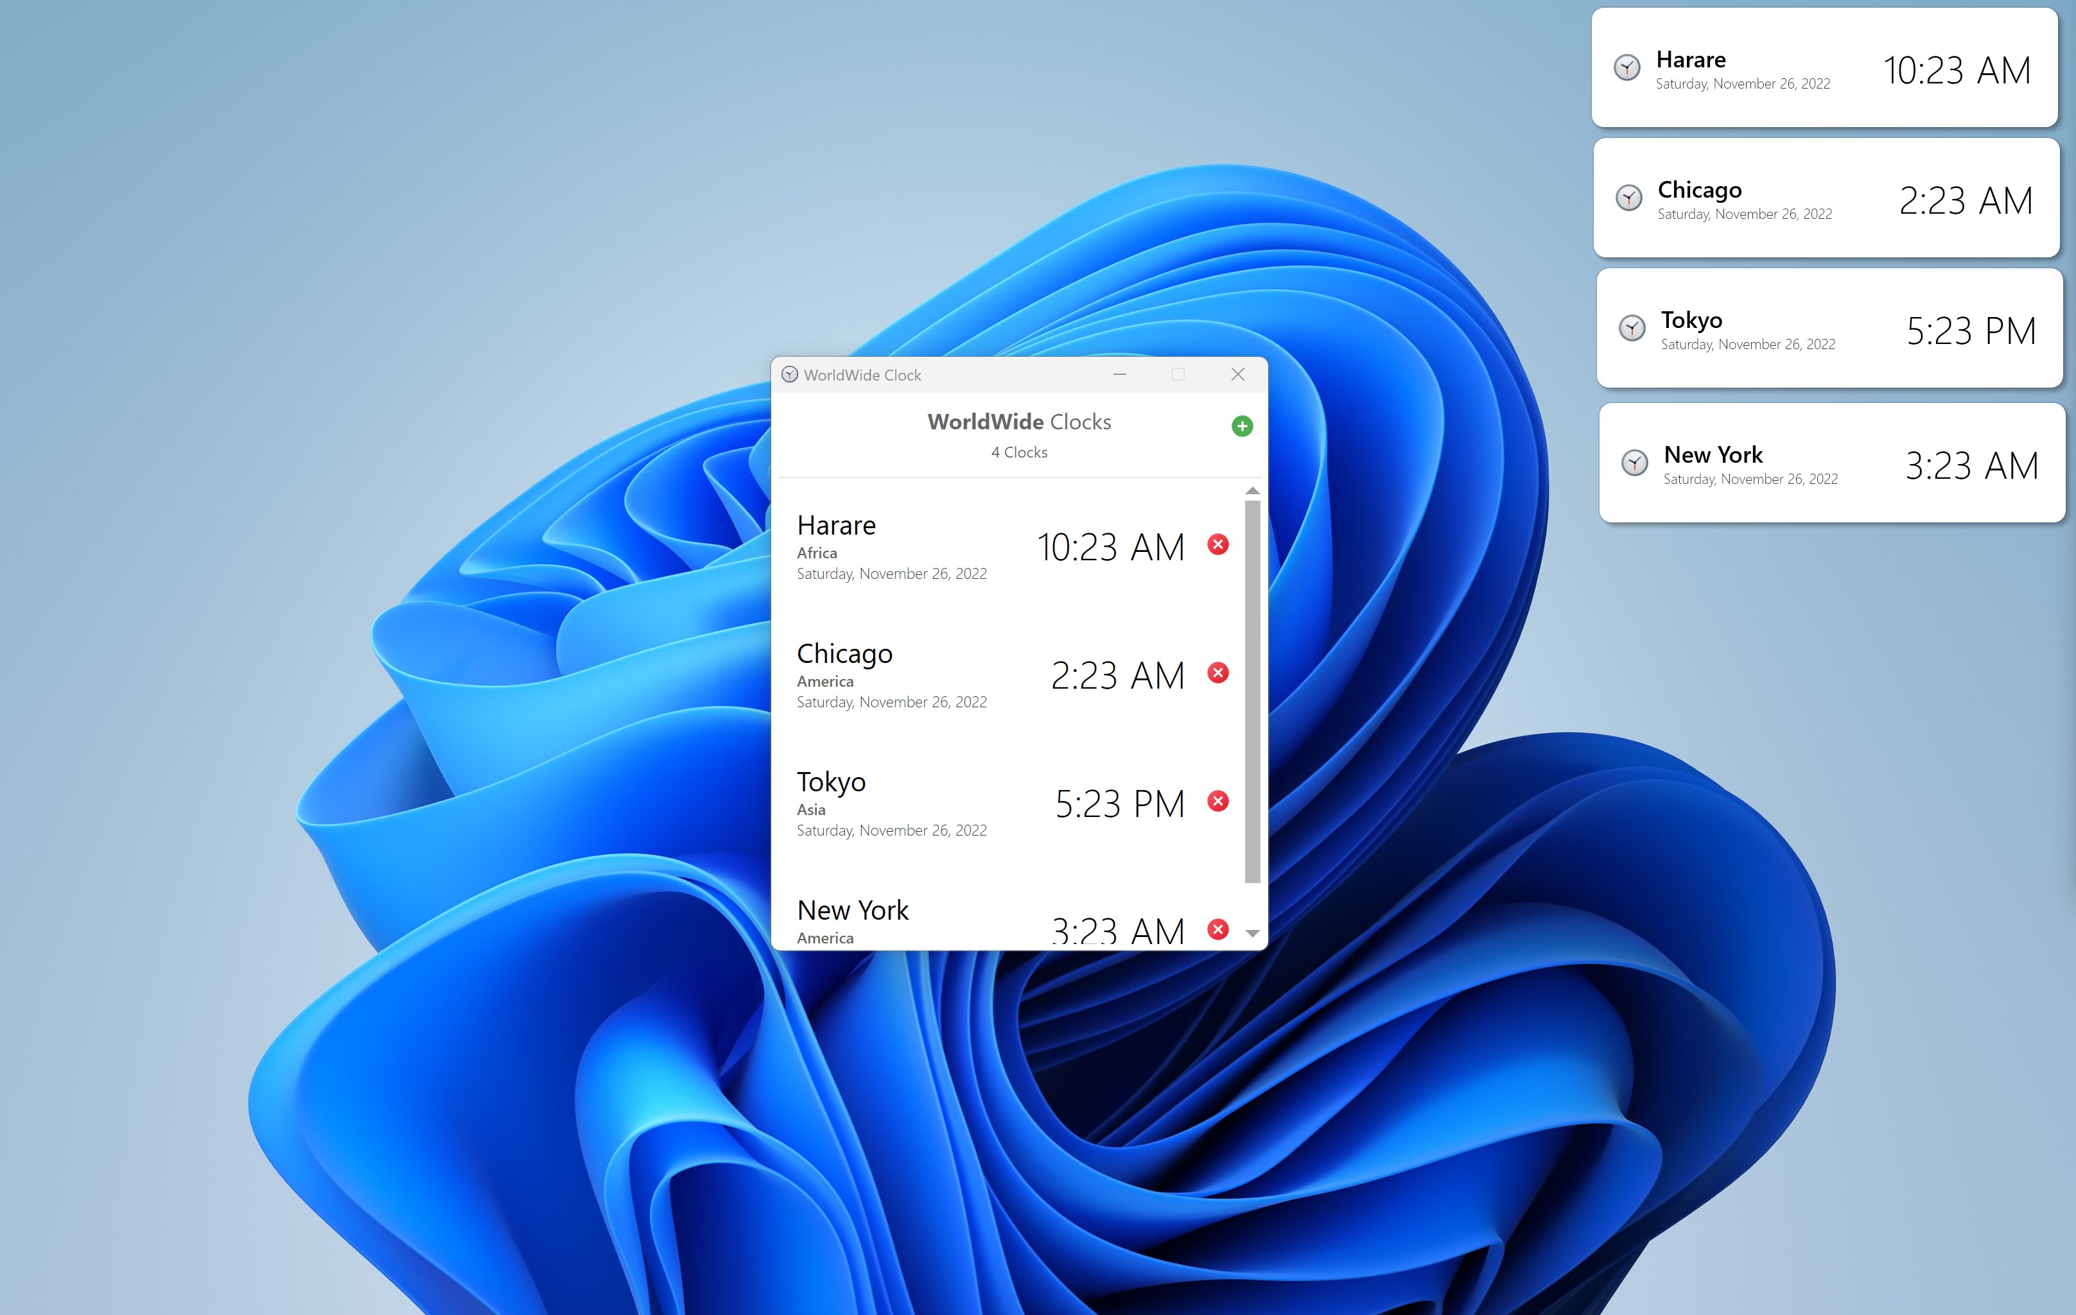Minimize the WorldWide Clock window
The height and width of the screenshot is (1315, 2076).
click(1119, 374)
